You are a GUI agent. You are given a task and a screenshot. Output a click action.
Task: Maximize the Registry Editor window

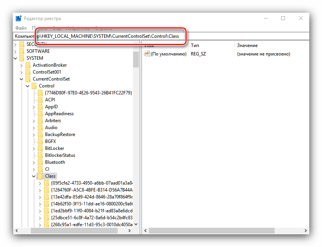[x=283, y=18]
